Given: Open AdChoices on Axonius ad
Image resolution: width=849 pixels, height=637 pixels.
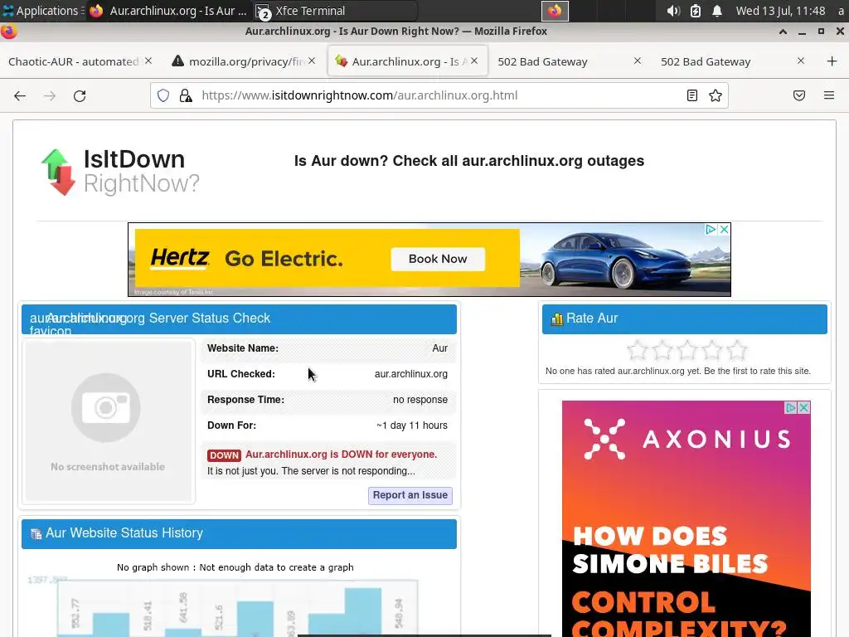Looking at the screenshot, I should 790,407.
